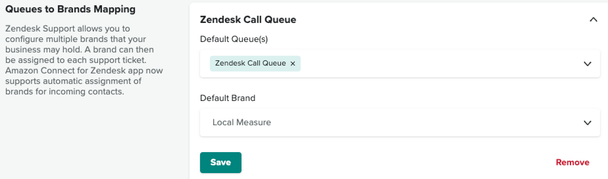Screen dimensions: 608x179
Task: Click the Zendesk Call Queue chip text
Action: [250, 63]
